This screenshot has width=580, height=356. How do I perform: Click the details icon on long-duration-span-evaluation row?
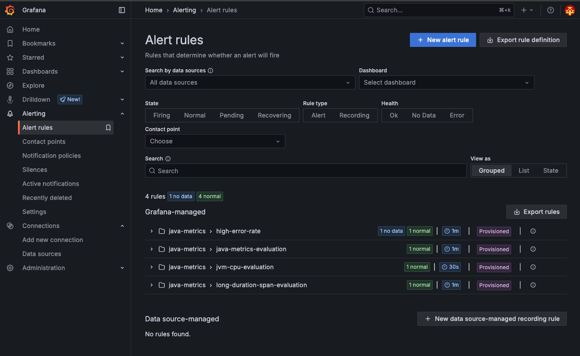(533, 285)
